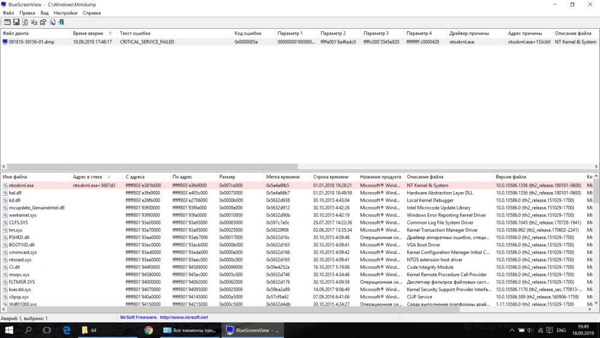Open the Настройки menu
This screenshot has height=338, width=600.
click(65, 13)
